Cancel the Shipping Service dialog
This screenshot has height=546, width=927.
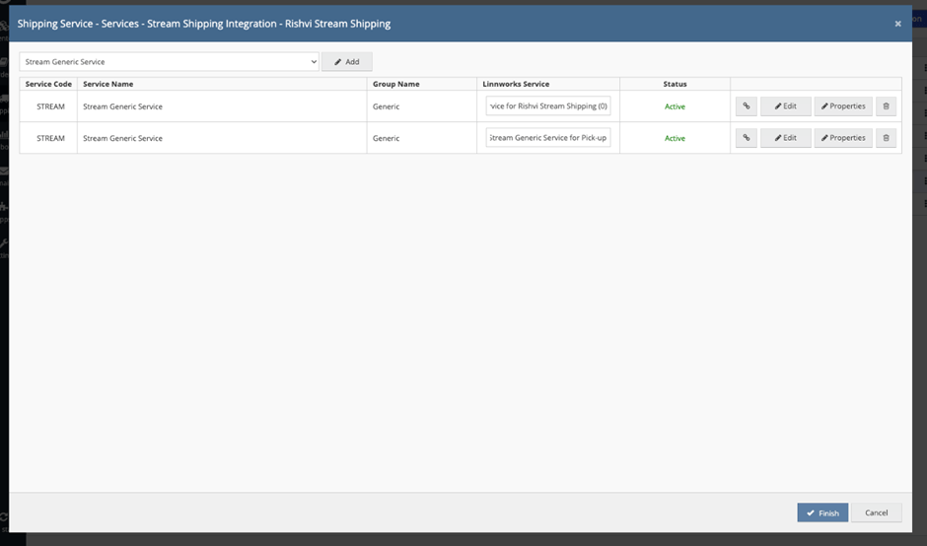coord(876,512)
